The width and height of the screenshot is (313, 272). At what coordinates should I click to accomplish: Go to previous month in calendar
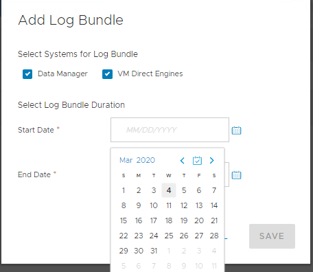click(x=182, y=161)
